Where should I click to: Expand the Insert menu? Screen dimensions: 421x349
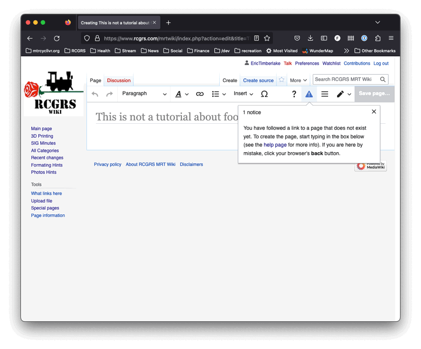point(243,94)
